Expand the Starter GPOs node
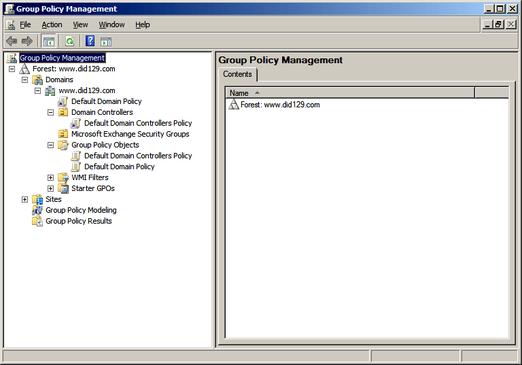Image resolution: width=522 pixels, height=365 pixels. (50, 188)
